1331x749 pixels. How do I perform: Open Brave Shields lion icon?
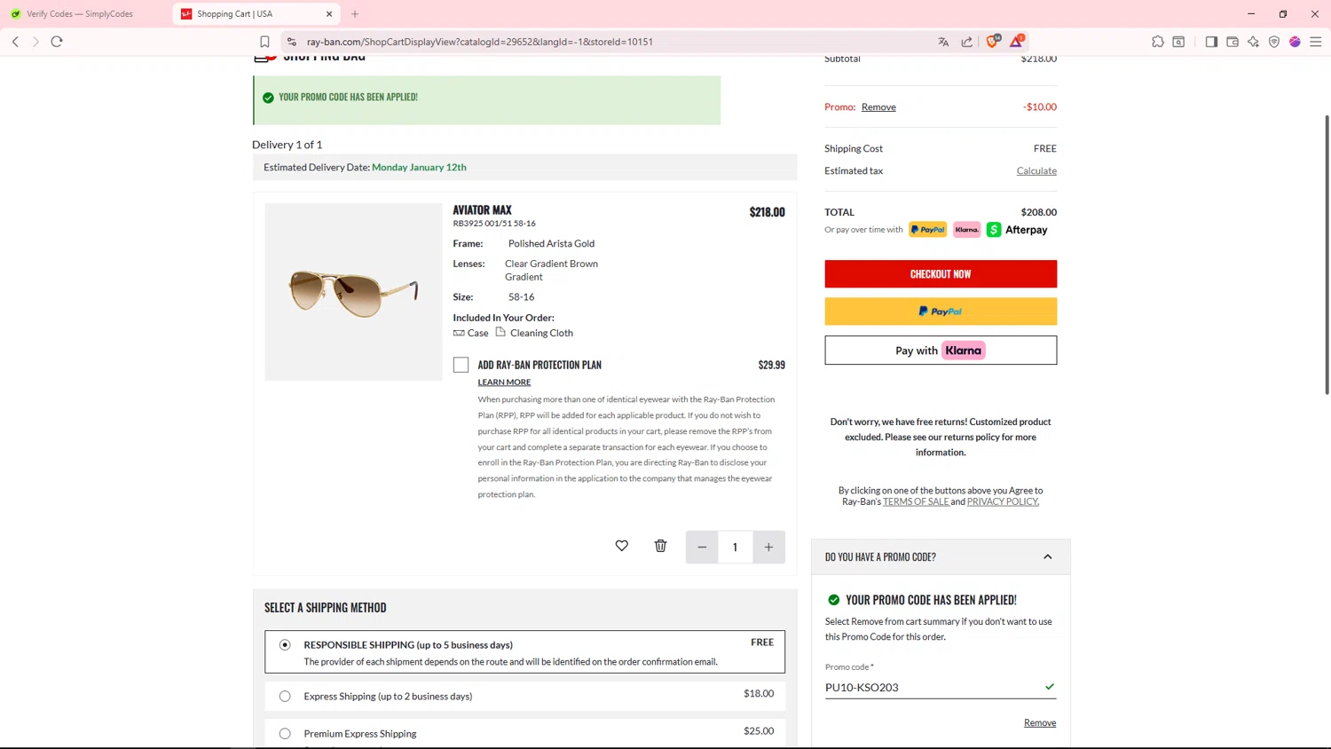point(993,41)
